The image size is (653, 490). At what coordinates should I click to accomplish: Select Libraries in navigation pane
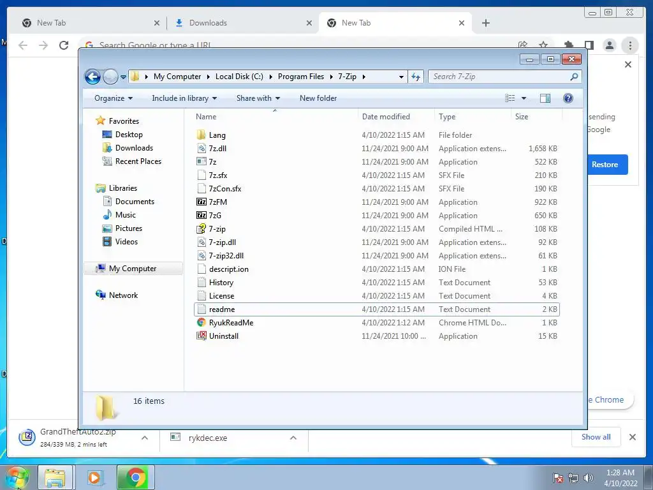pyautogui.click(x=123, y=188)
